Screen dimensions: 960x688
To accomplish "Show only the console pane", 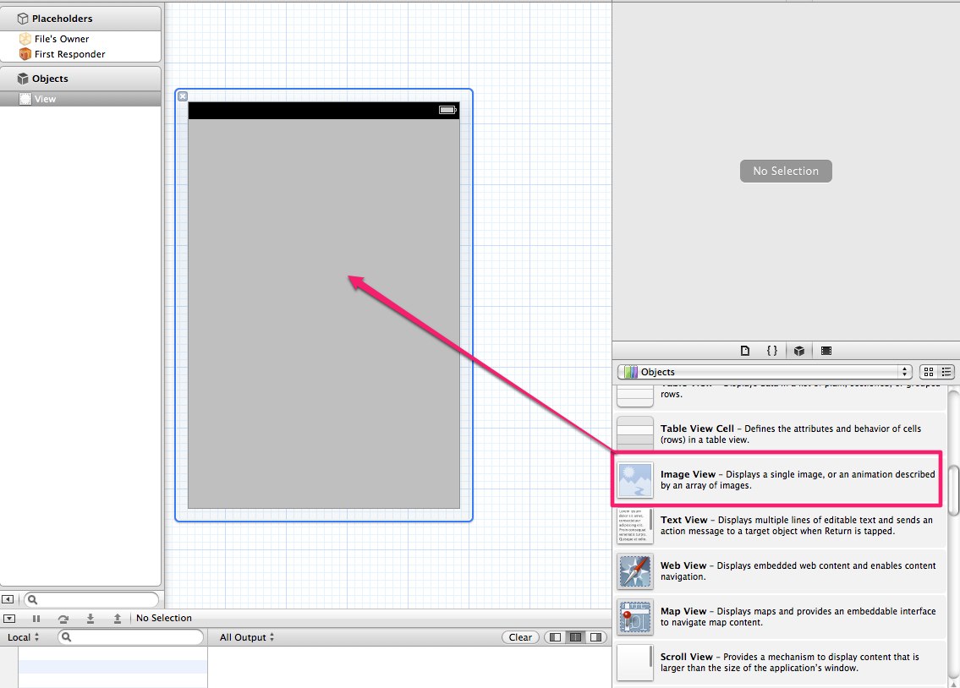I will click(595, 637).
